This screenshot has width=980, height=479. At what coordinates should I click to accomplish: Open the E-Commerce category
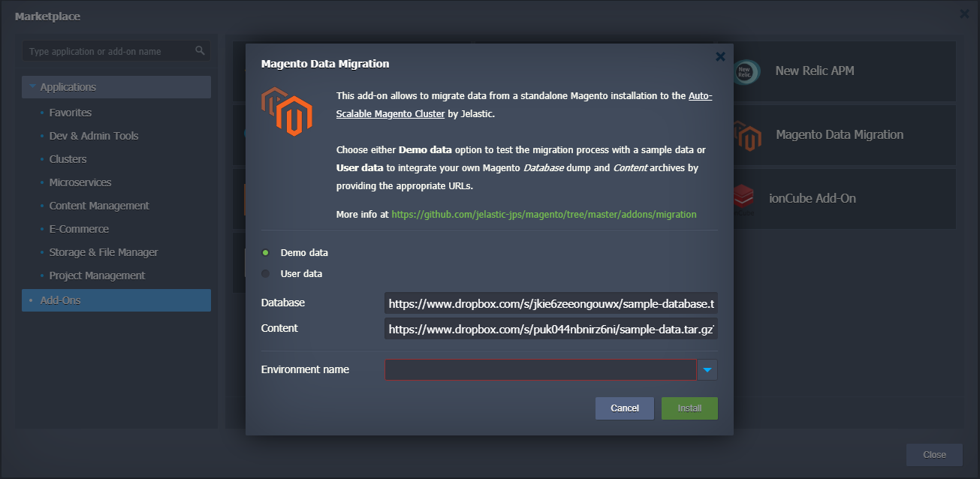pos(79,229)
